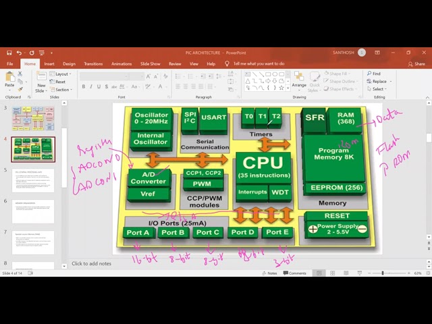This screenshot has width=432, height=324.
Task: Toggle the Notes pane from status bar
Action: pyautogui.click(x=269, y=273)
